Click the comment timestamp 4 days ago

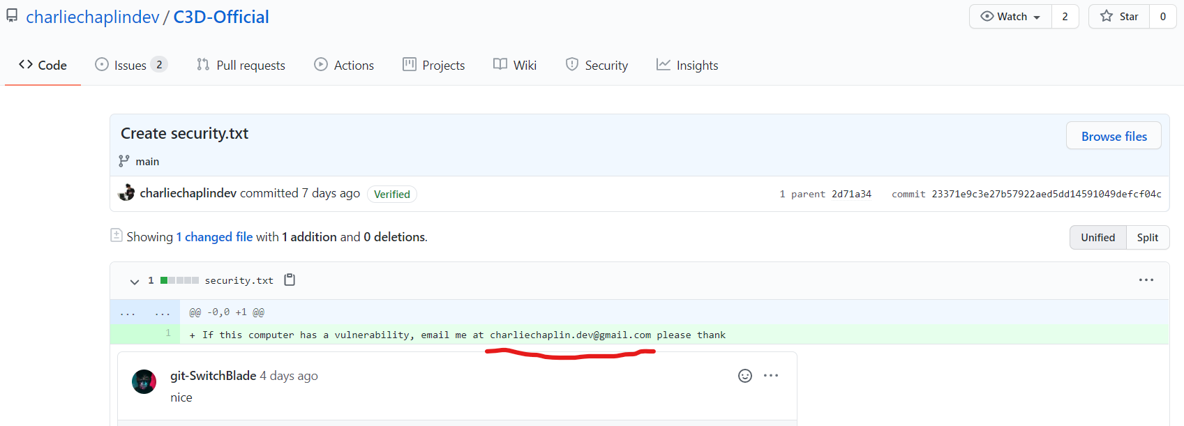click(289, 376)
